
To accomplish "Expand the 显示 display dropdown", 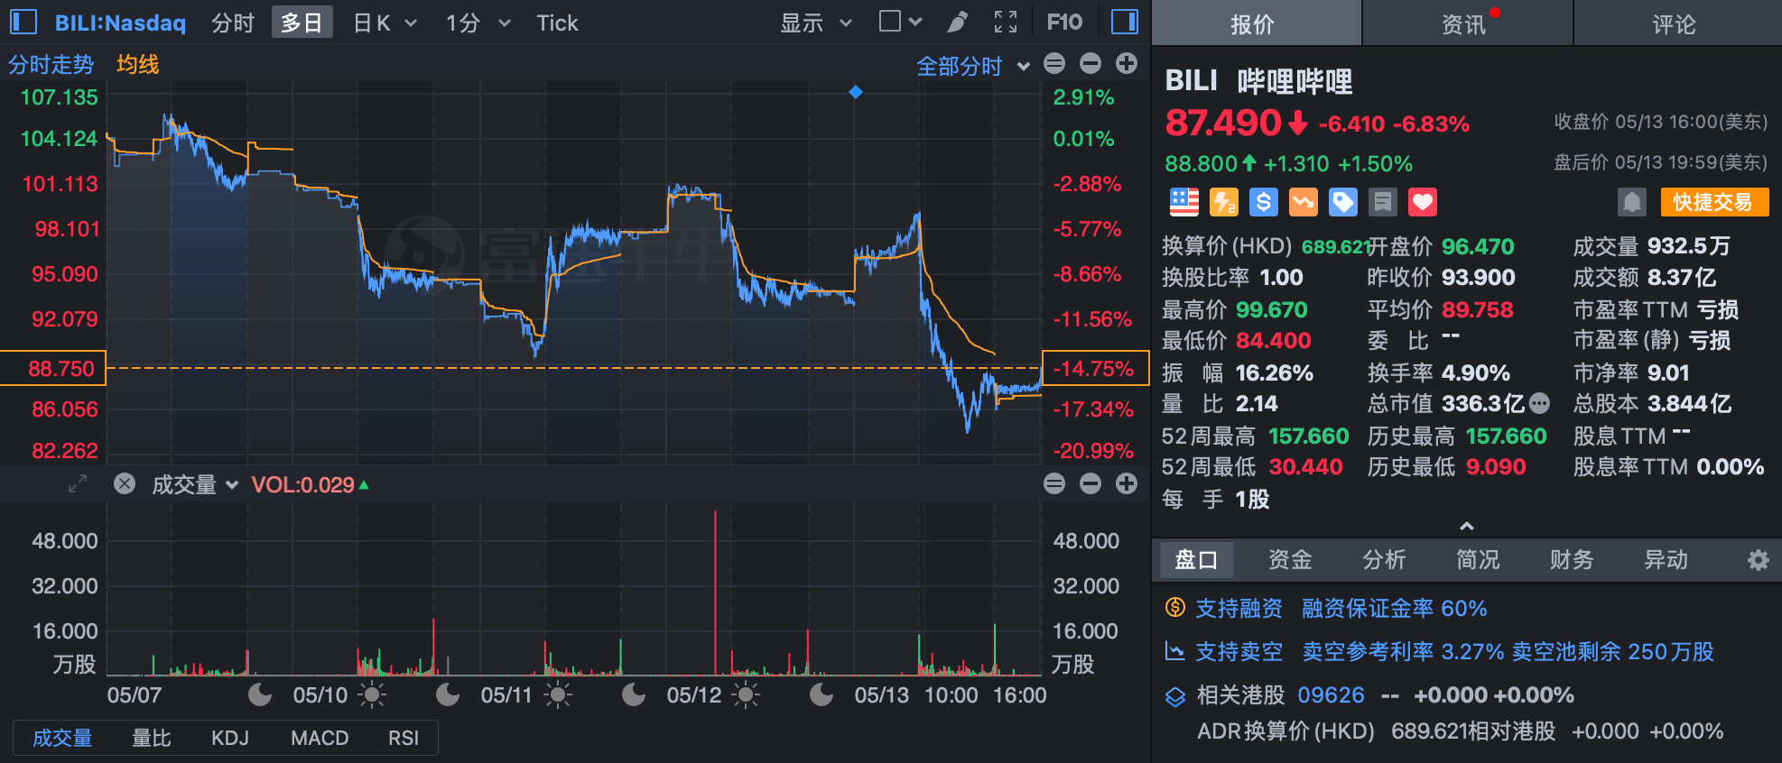I will pyautogui.click(x=816, y=23).
